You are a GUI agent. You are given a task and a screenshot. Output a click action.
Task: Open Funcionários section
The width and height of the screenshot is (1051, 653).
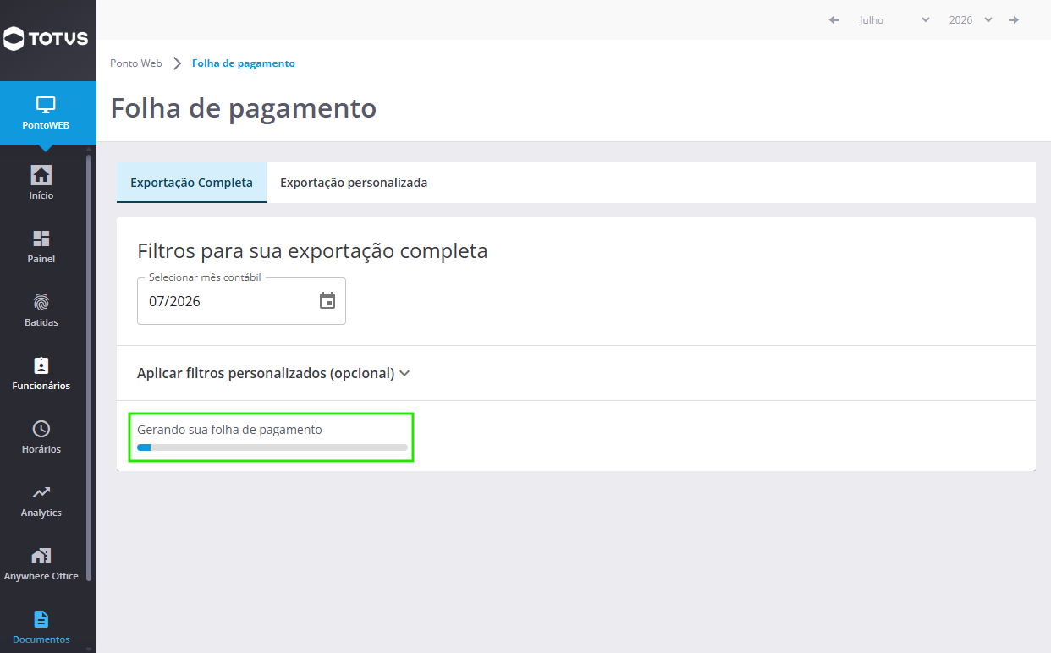(x=41, y=373)
